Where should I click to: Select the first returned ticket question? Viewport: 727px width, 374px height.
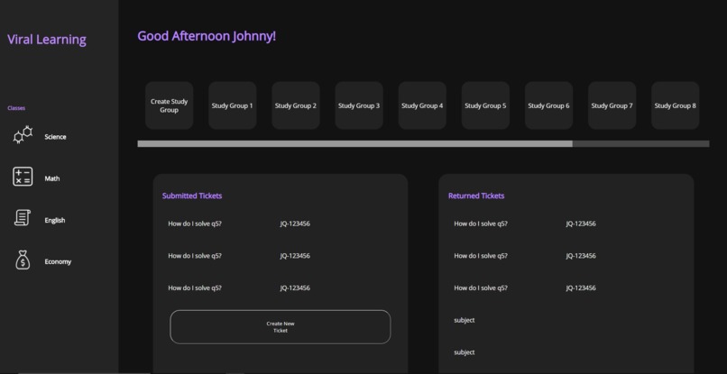[x=481, y=223]
